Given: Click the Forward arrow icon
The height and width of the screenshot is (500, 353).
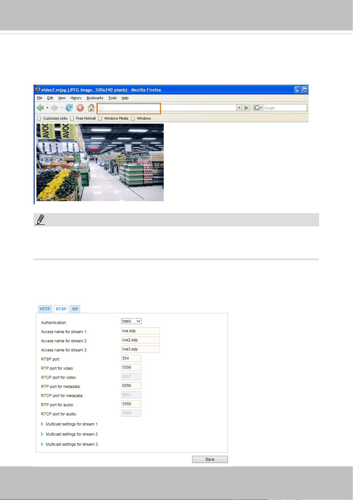Looking at the screenshot, I should coord(54,108).
